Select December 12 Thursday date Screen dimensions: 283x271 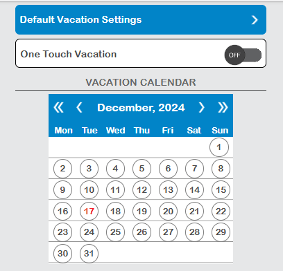coord(141,190)
